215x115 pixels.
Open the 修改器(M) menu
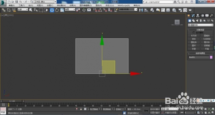tap(61, 6)
